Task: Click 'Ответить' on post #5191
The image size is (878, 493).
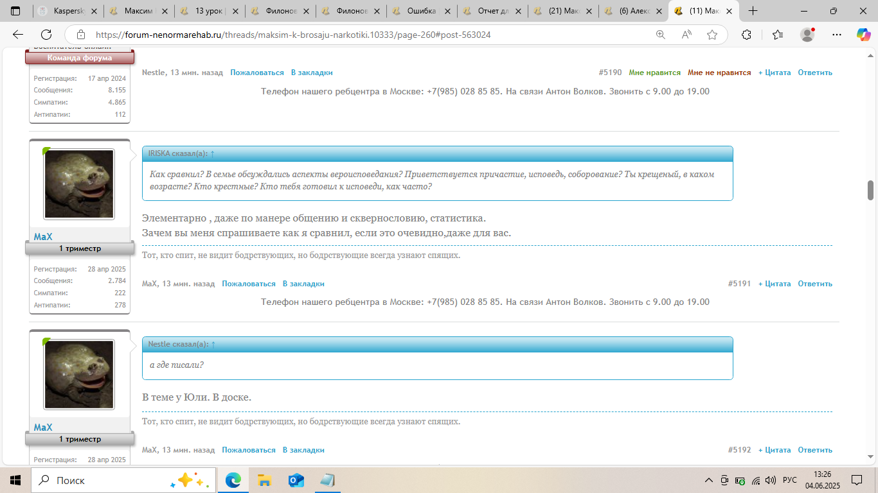Action: click(x=815, y=284)
